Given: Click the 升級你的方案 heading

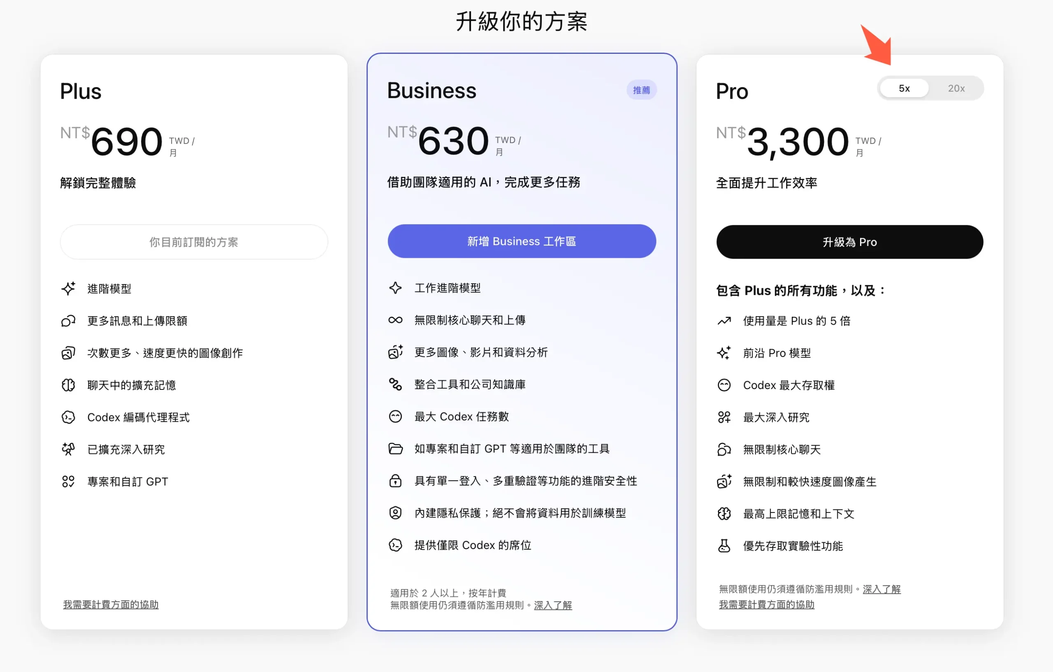Looking at the screenshot, I should pyautogui.click(x=522, y=21).
